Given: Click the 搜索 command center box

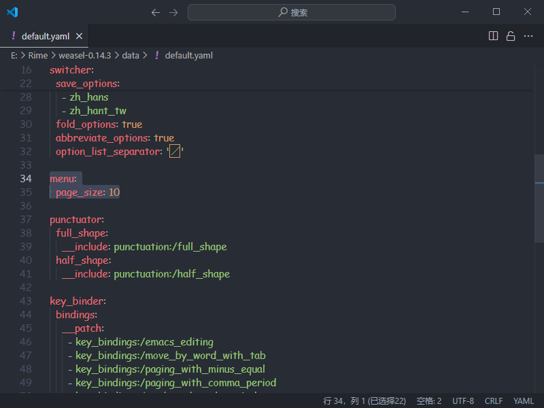Looking at the screenshot, I should [291, 12].
